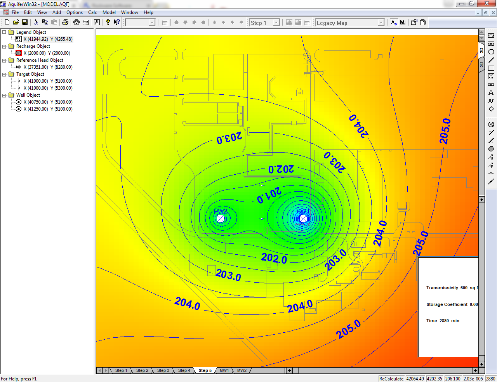Screen dimensions: 497x382
Task: Collapse the Target Object tree node
Action: 4,74
